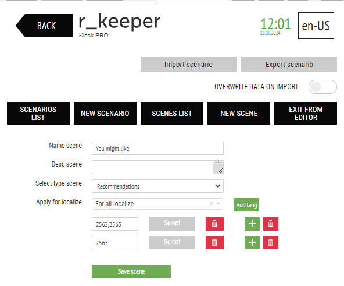Image resolution: width=344 pixels, height=286 pixels.
Task: Click the Desc scene textarea resize handle
Action: (x=220, y=171)
